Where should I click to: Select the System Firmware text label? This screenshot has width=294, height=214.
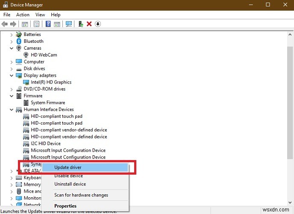coord(48,103)
